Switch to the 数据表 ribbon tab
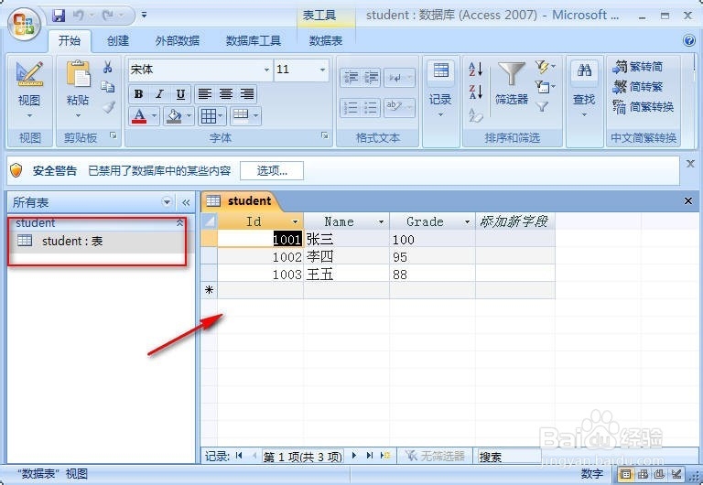The width and height of the screenshot is (703, 485). pyautogui.click(x=326, y=41)
